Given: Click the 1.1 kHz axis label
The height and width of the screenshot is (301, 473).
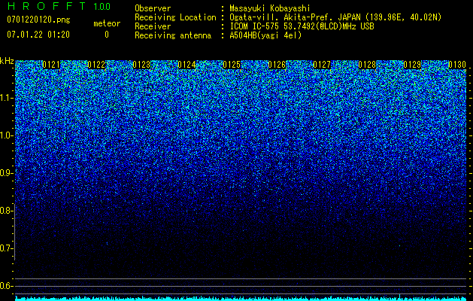Looking at the screenshot, I should (x=6, y=98).
